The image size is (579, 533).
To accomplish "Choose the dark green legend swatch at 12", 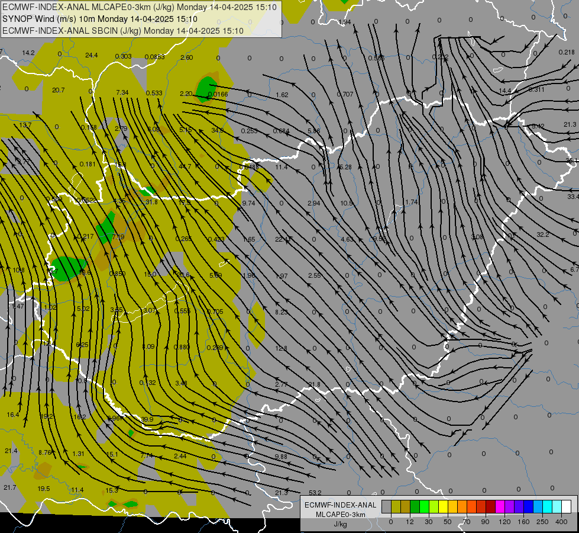I will (x=415, y=506).
